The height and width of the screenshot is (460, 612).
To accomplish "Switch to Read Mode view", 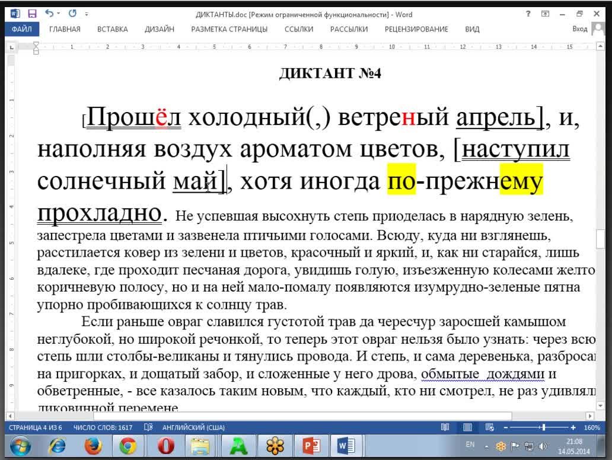I will pos(445,427).
